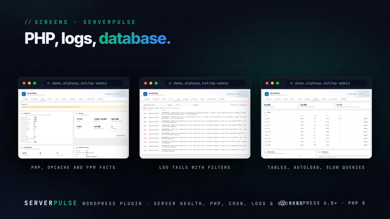Click the Reset OPcache button in the PHP window
Viewport: 390px width, 219px height.
point(121,136)
